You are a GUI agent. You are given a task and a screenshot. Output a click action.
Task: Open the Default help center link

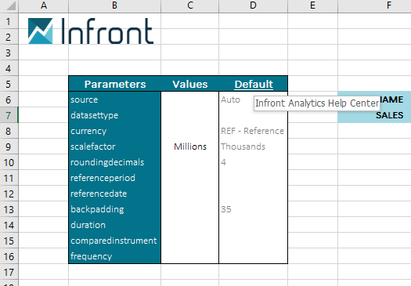[x=254, y=84]
